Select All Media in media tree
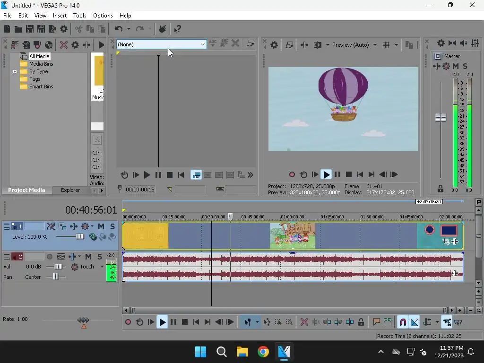Viewport: 484px width, 363px height. tap(39, 56)
